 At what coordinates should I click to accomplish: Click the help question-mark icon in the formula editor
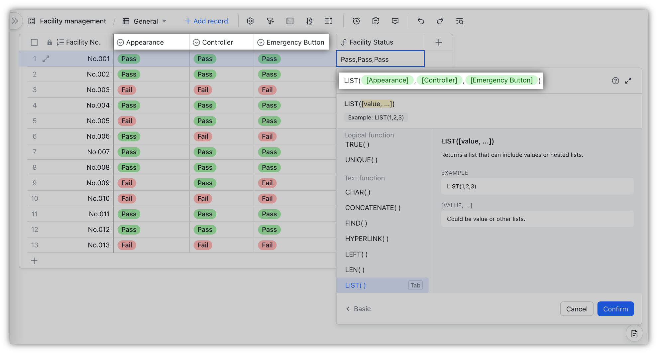(x=615, y=81)
